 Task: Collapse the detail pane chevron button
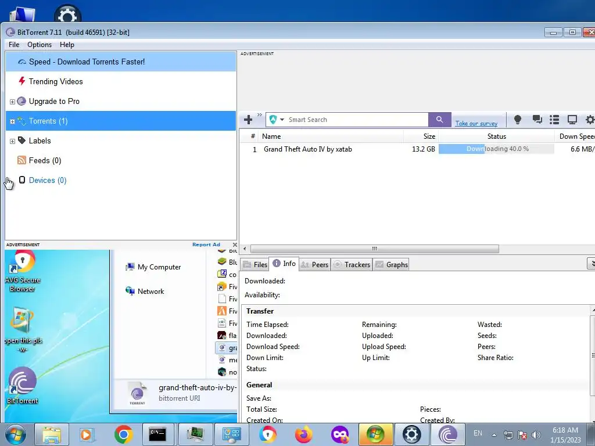[x=592, y=263]
